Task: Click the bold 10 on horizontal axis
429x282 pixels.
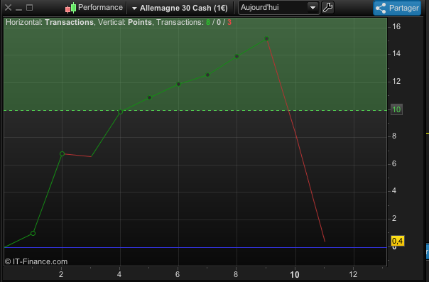Action: pos(295,275)
